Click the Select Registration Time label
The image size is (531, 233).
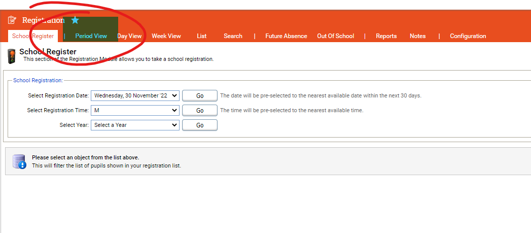tap(58, 110)
